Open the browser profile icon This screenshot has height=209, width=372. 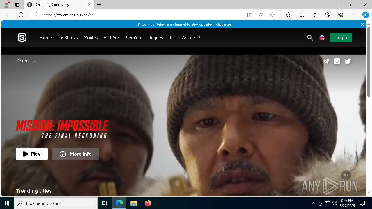coord(6,5)
